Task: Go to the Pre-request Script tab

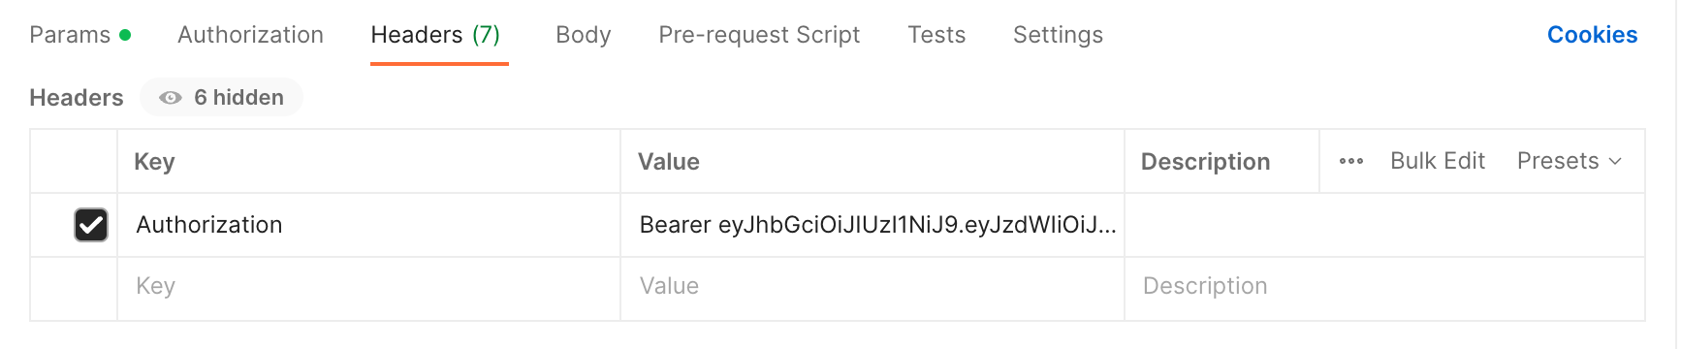Action: [759, 35]
